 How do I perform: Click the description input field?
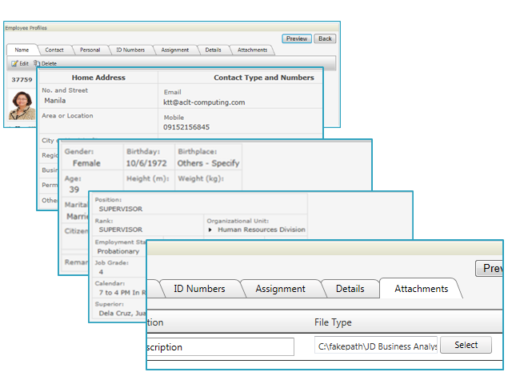click(221, 346)
